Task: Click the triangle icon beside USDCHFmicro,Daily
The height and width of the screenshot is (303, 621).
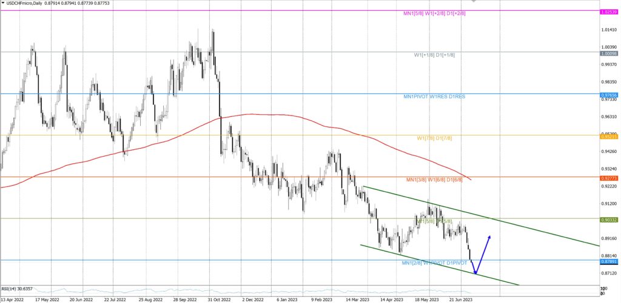Action: (3, 3)
